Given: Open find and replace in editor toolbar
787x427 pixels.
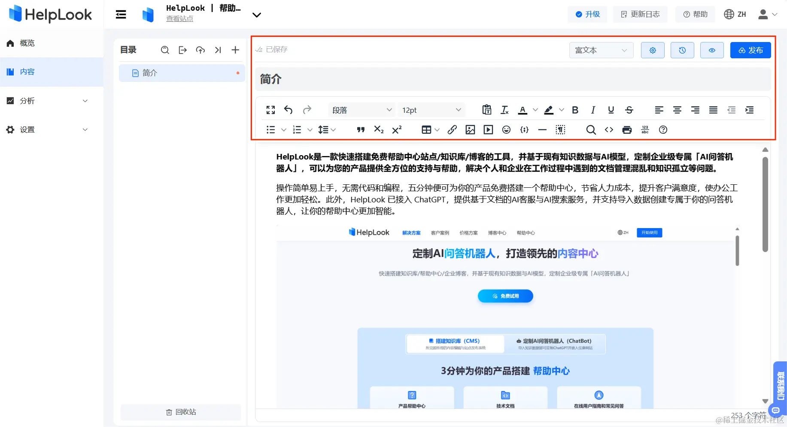Looking at the screenshot, I should tap(591, 130).
